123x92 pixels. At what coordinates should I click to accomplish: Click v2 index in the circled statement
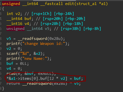click(63, 79)
